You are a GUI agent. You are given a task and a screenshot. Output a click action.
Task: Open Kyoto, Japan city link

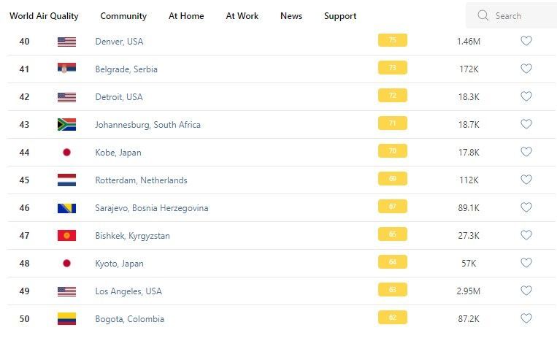coord(119,264)
